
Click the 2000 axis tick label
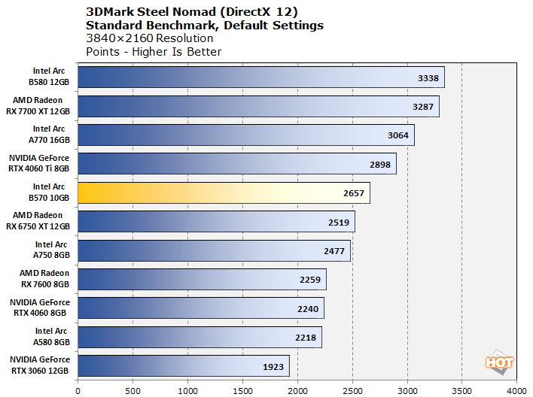point(297,391)
